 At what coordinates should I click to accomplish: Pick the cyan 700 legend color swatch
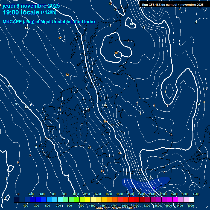pyautogui.click(x=60, y=200)
